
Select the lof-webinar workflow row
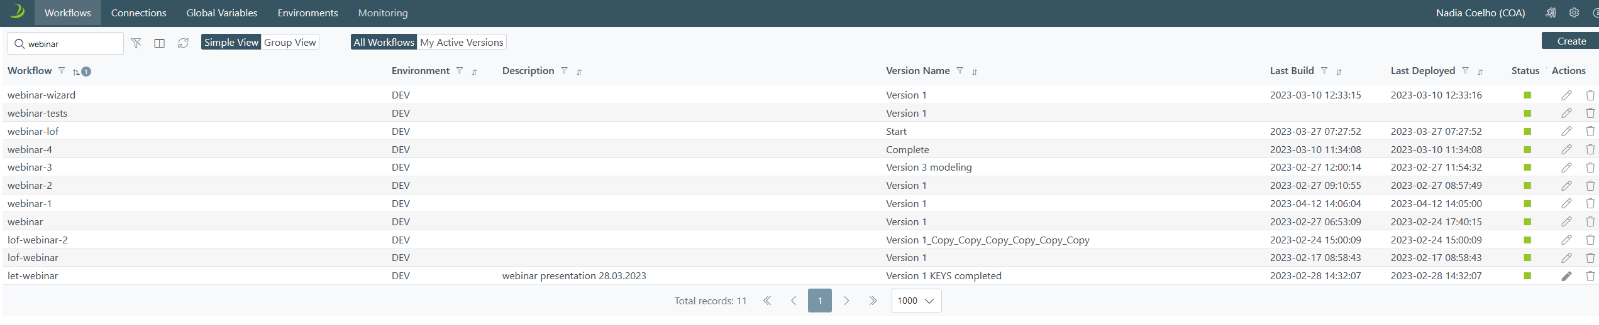[800, 258]
